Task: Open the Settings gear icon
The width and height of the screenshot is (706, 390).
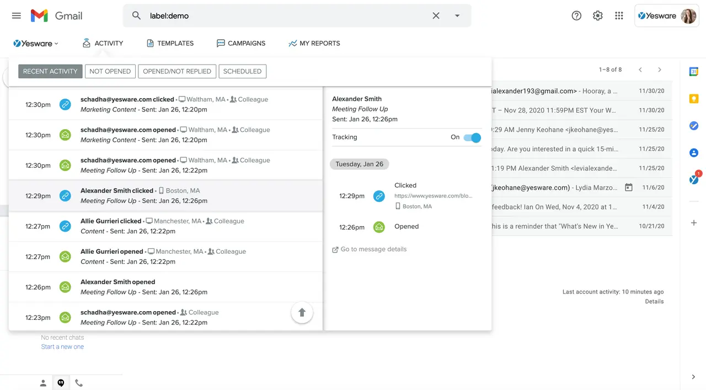Action: (598, 15)
